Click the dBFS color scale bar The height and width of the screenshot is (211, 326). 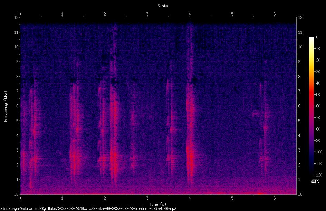[x=311, y=106]
